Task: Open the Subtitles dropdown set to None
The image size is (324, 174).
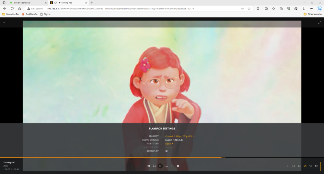Action: click(169, 144)
